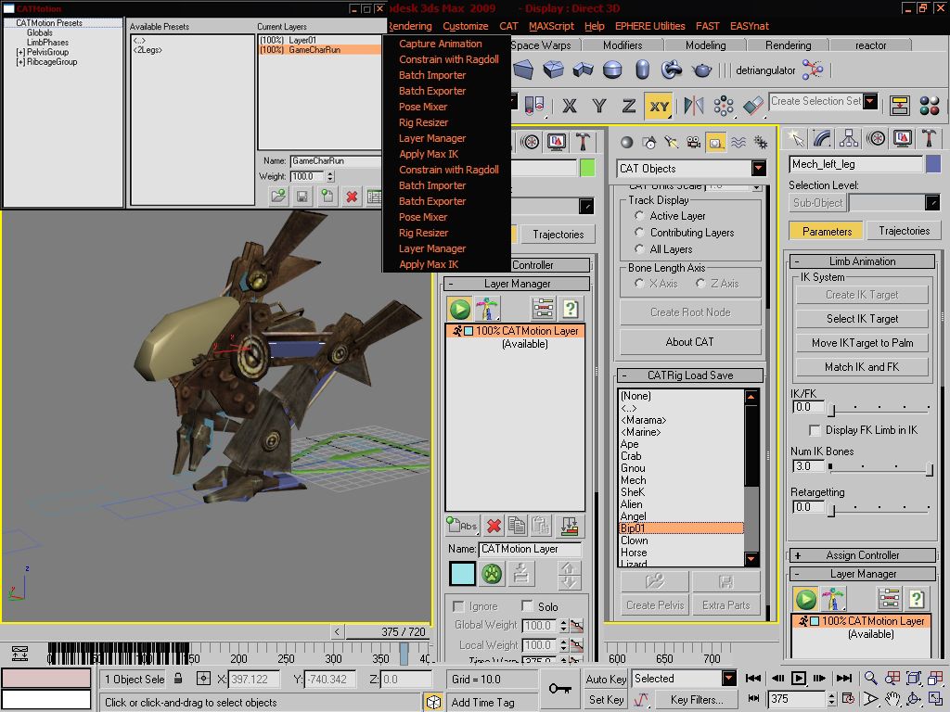Expand the PelvisGroup tree node

tap(20, 53)
